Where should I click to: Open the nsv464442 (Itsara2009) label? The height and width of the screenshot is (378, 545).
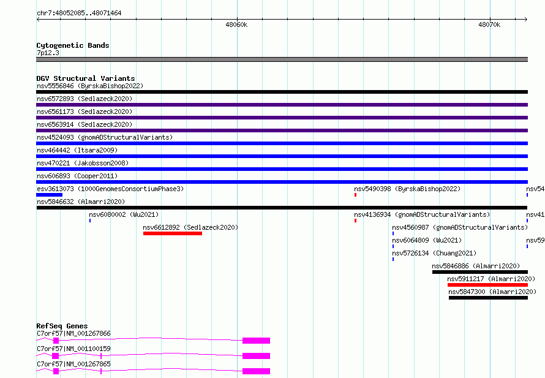(x=77, y=150)
